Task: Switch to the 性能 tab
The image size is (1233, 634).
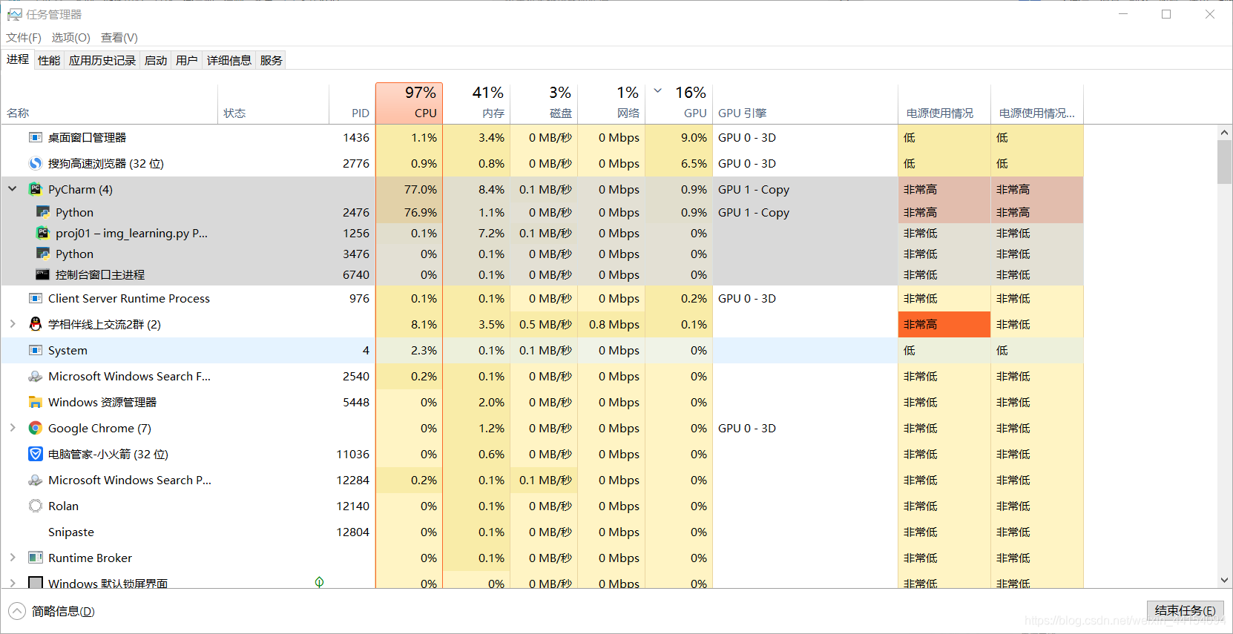Action: 49,60
